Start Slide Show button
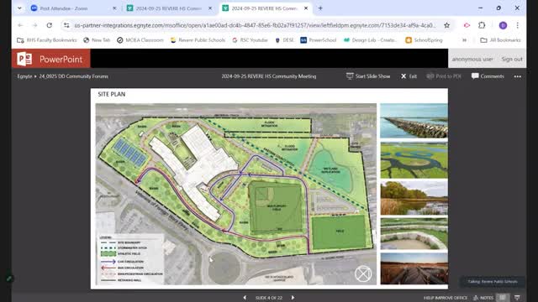 pos(368,76)
